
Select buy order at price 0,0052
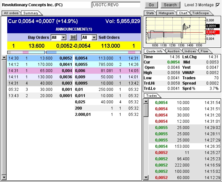pyautogui.click(x=40, y=58)
